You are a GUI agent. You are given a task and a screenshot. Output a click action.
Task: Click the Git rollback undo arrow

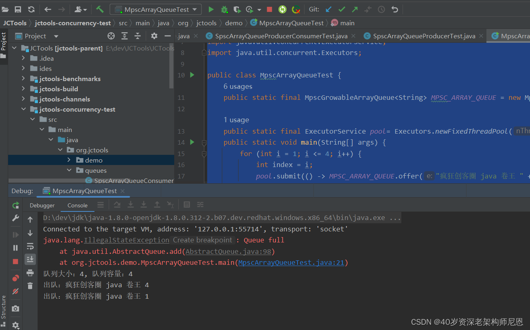pyautogui.click(x=394, y=9)
